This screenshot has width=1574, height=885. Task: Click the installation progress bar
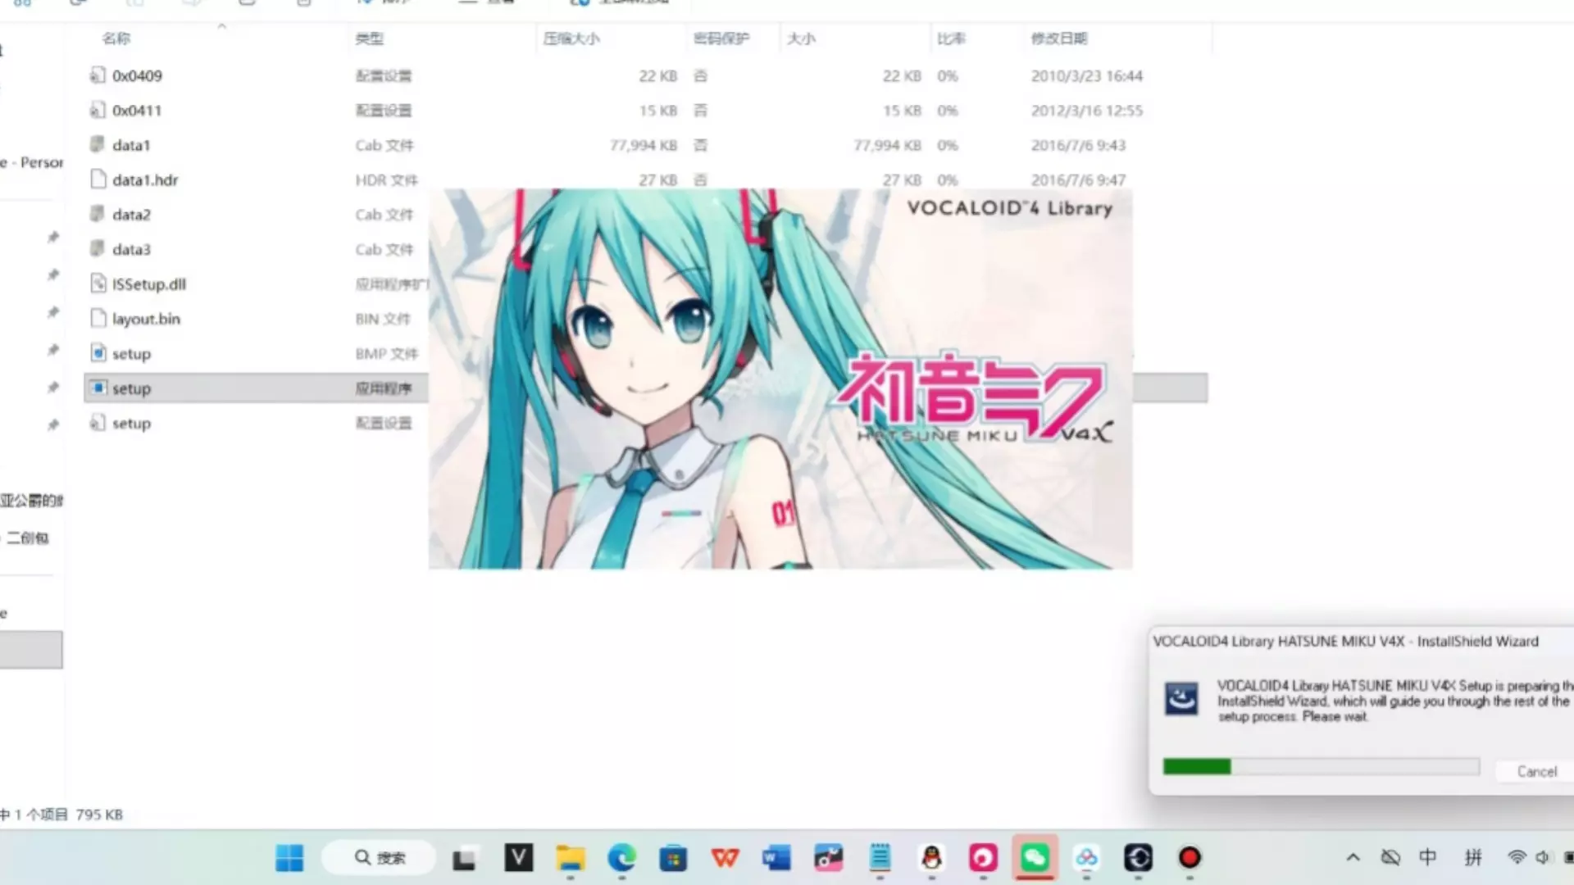click(x=1321, y=766)
